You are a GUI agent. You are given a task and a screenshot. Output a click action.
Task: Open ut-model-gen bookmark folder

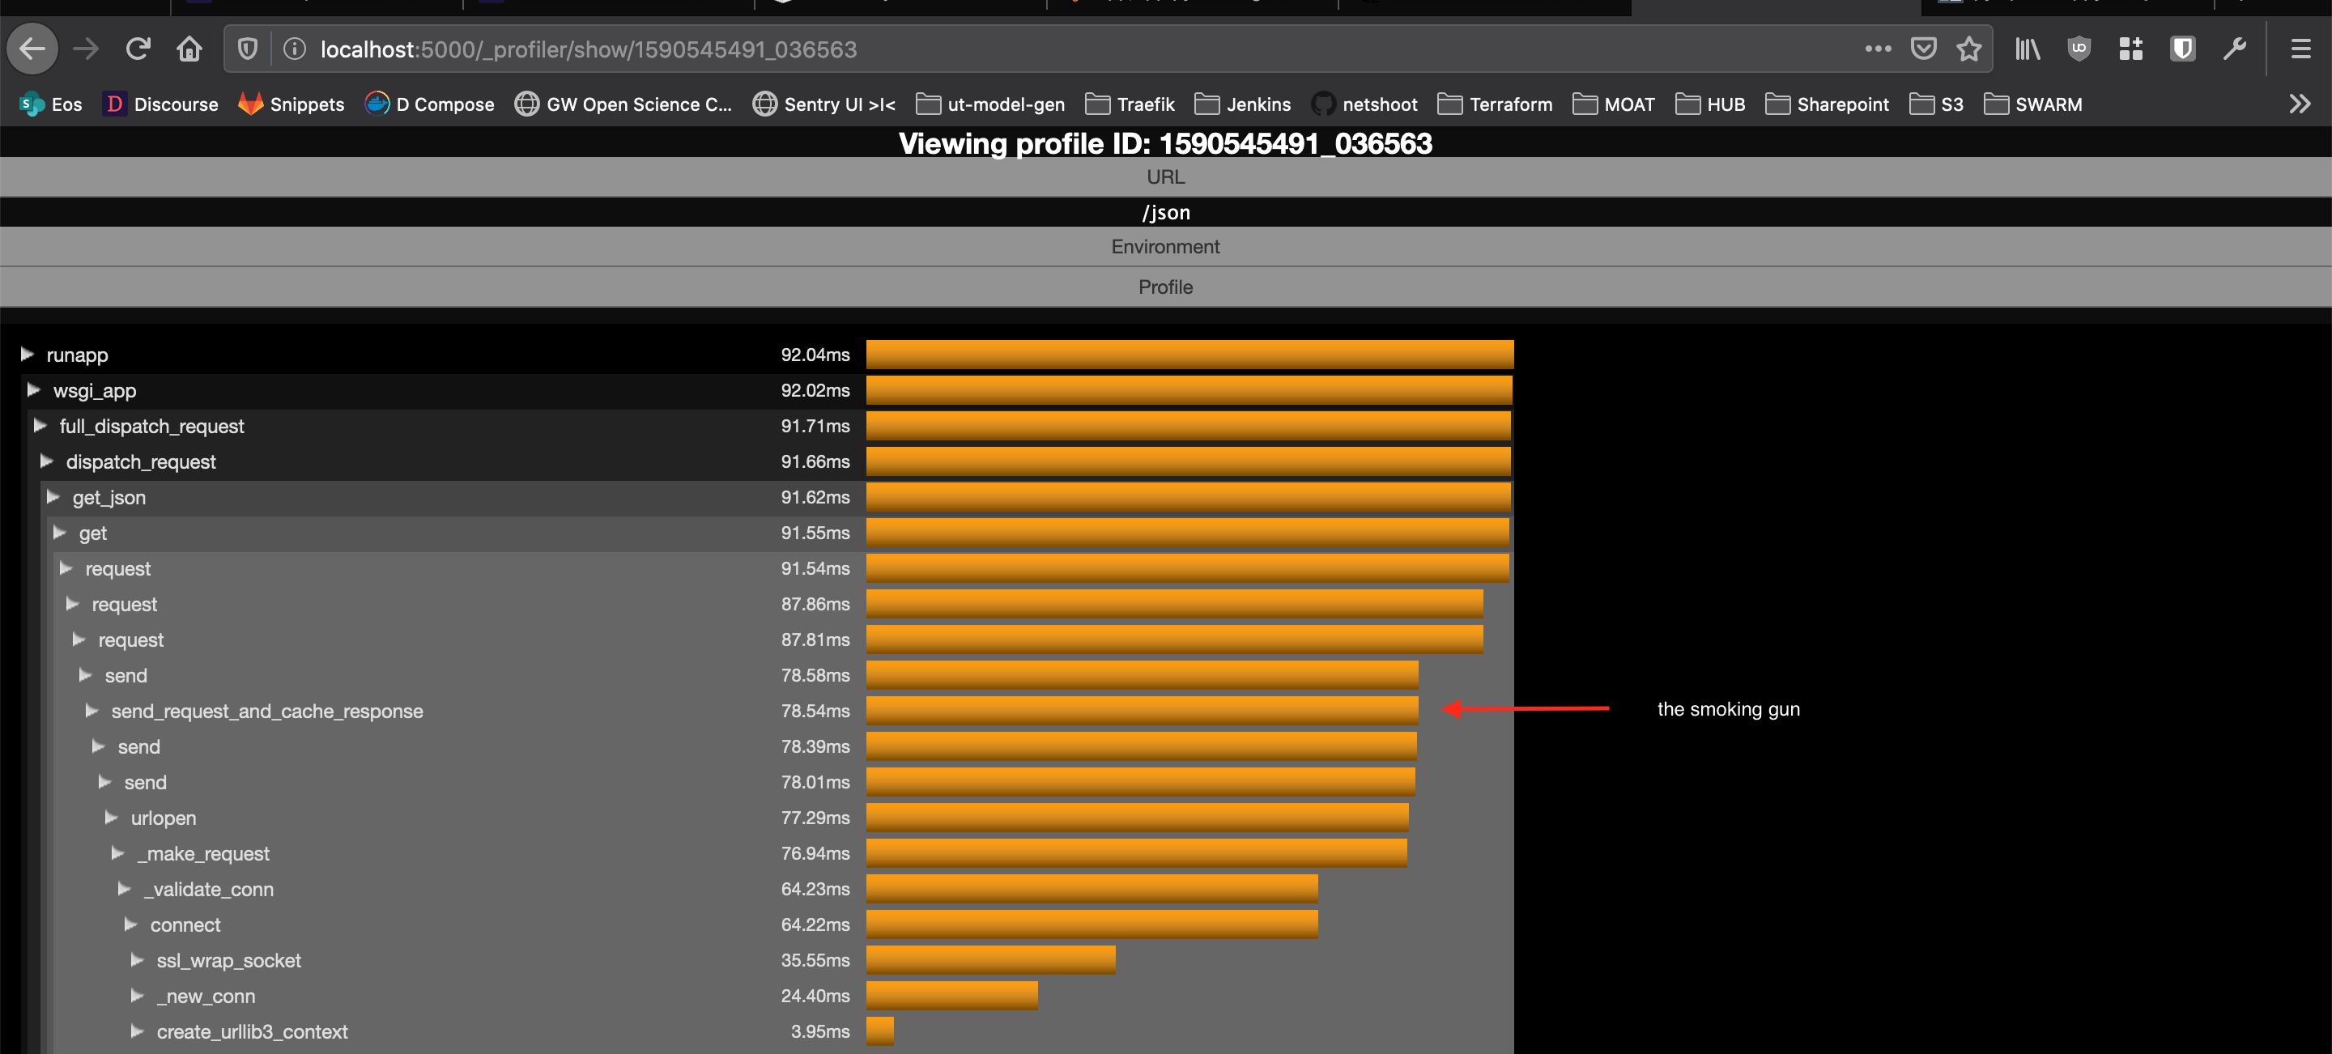tap(990, 104)
